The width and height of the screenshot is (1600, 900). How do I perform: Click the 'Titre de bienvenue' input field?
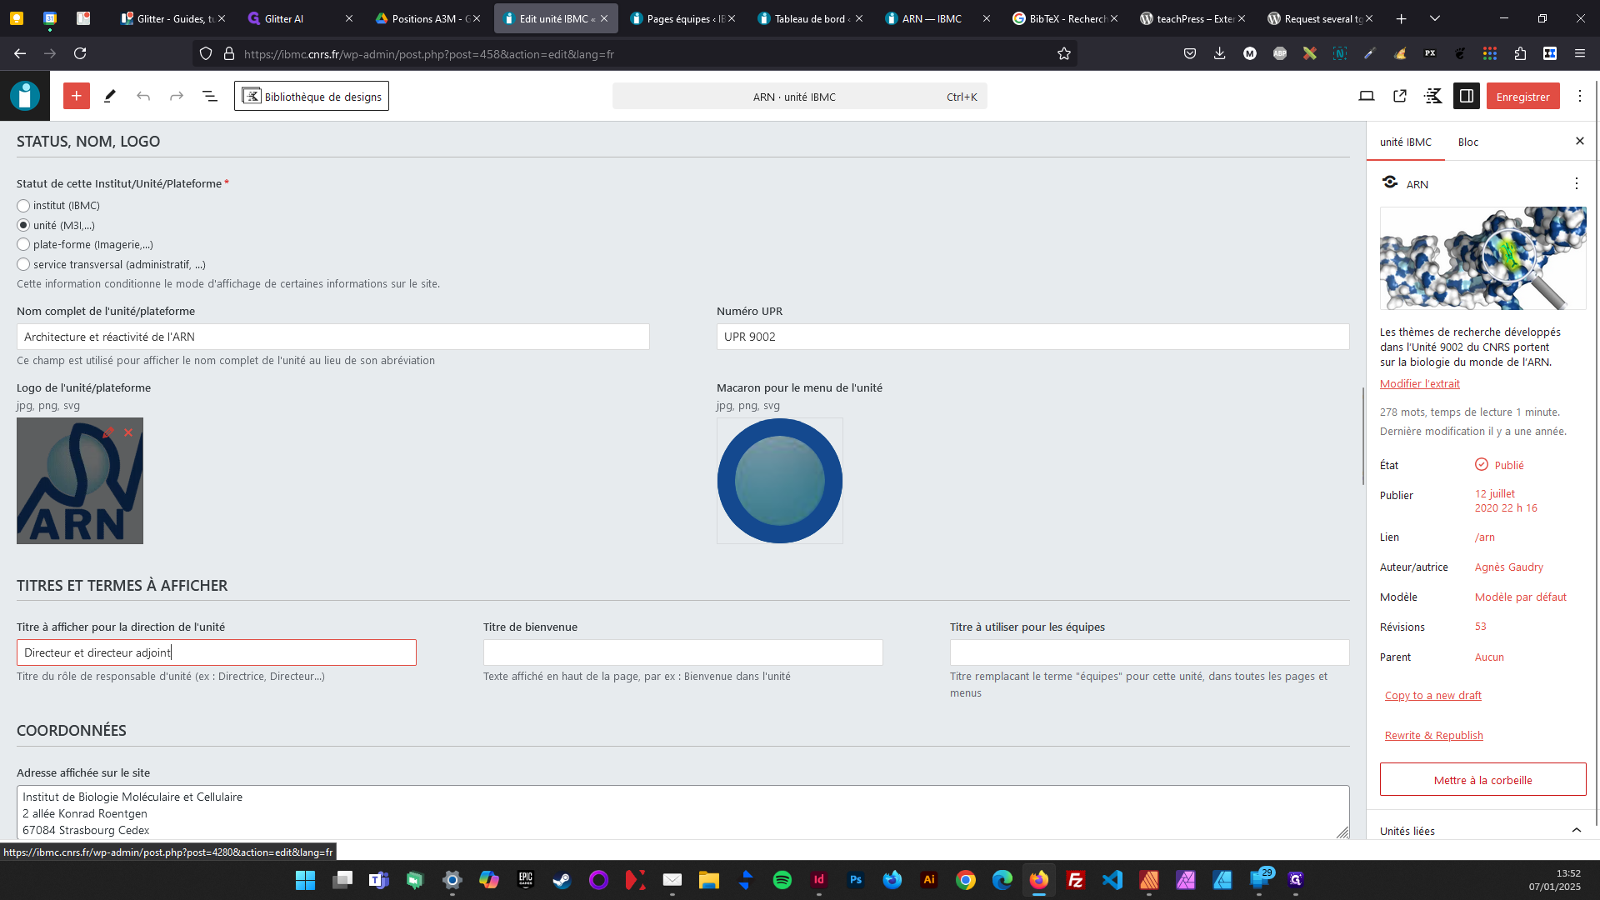point(682,652)
